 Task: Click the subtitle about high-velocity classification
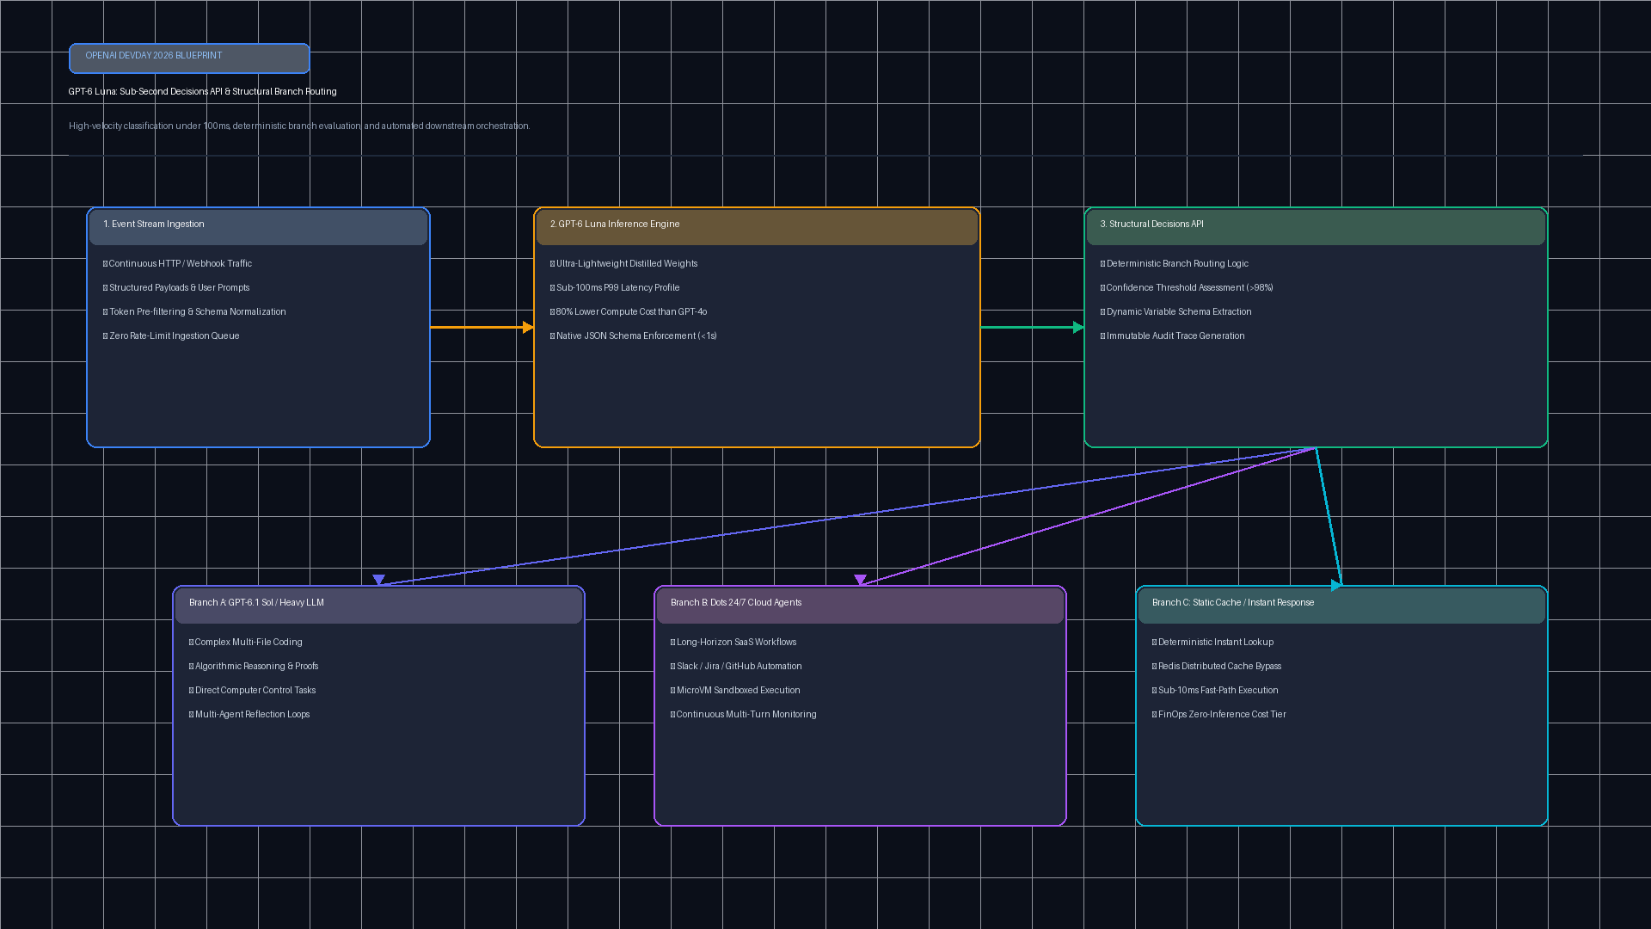pyautogui.click(x=299, y=126)
